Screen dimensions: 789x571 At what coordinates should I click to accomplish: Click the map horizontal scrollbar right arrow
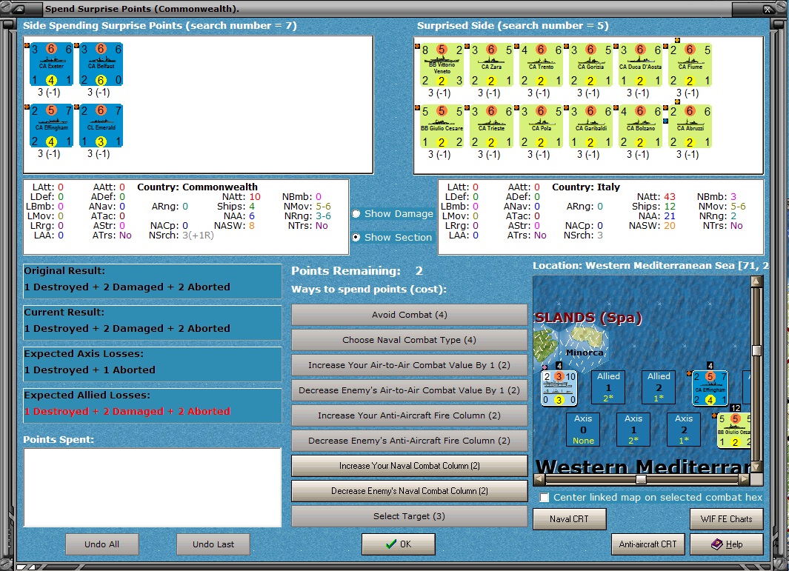click(745, 479)
